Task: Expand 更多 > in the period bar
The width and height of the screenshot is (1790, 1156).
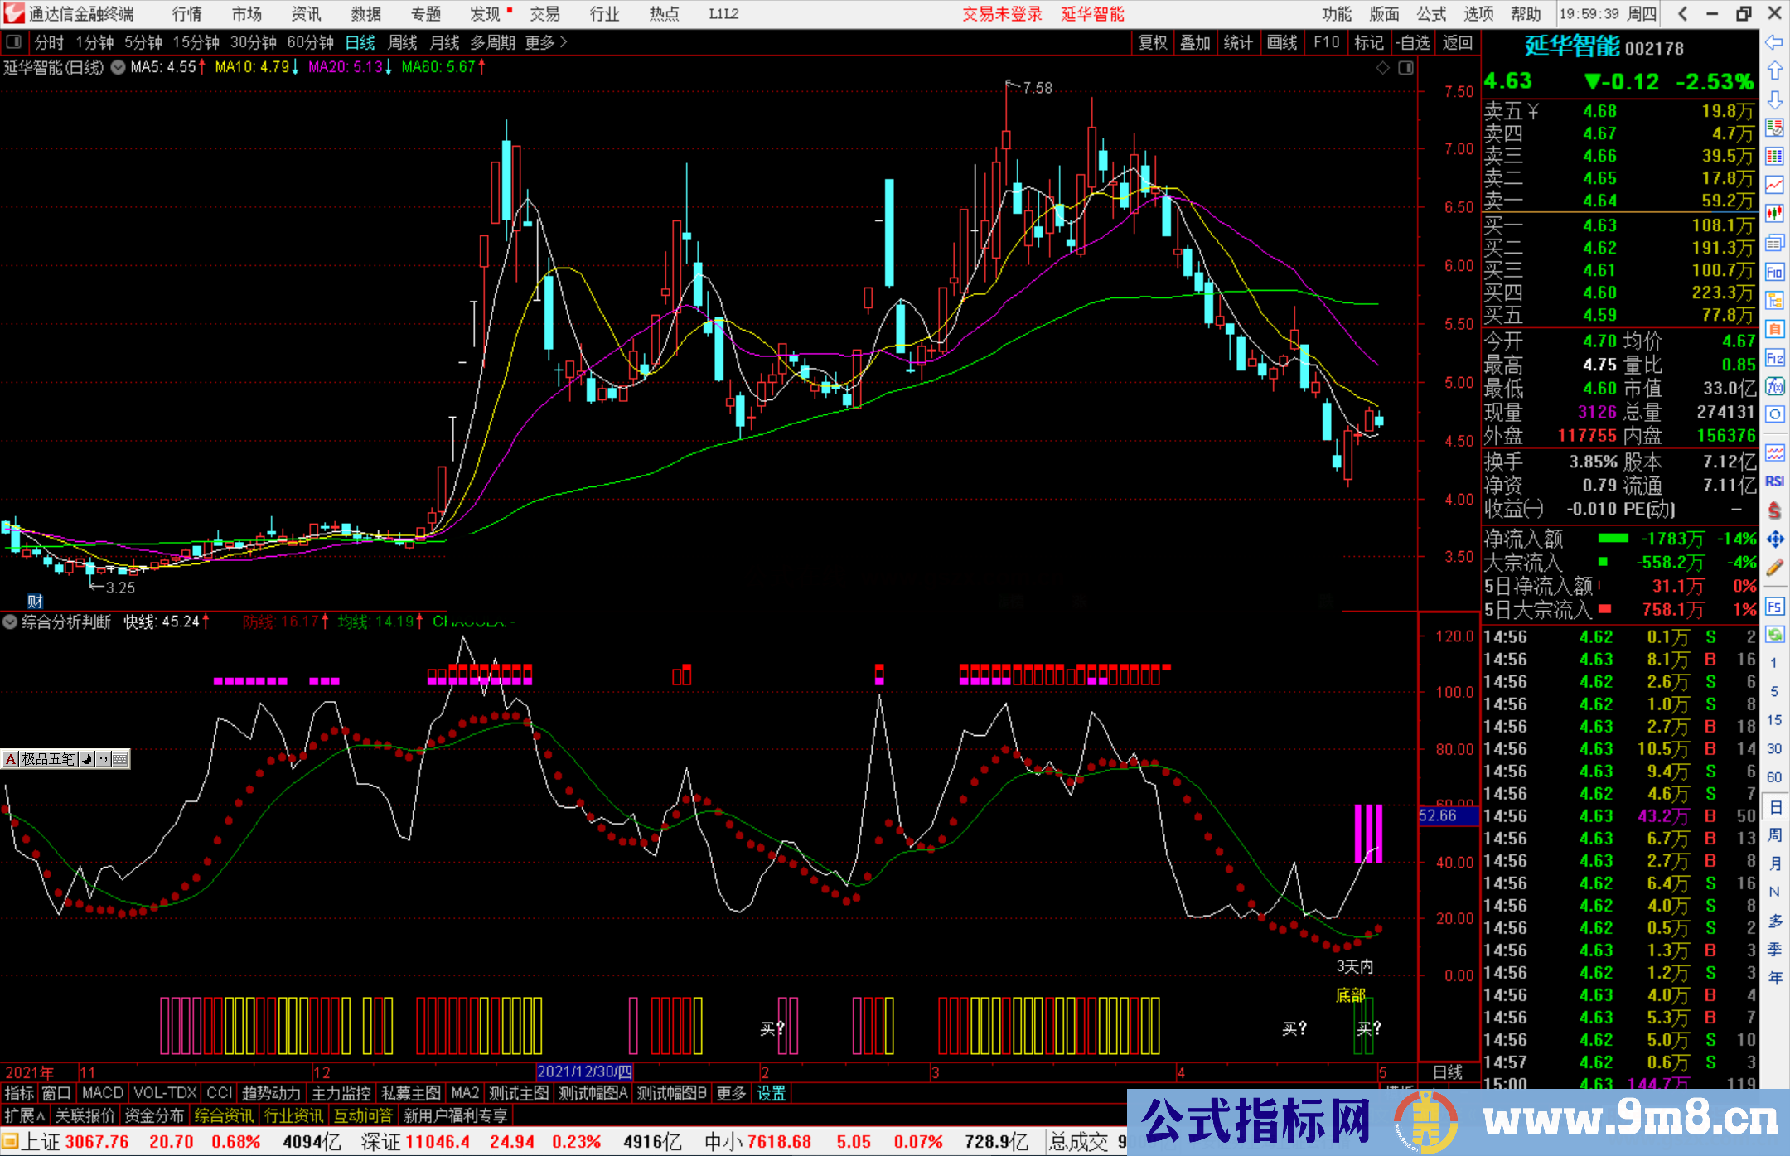Action: 546,42
